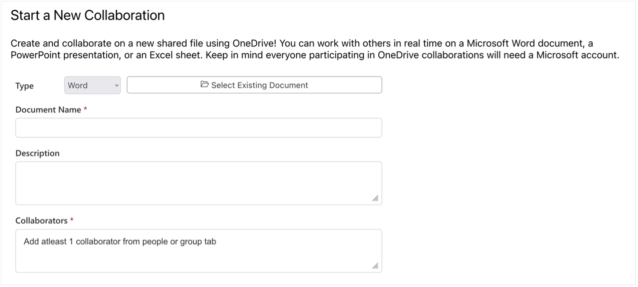Image resolution: width=638 pixels, height=287 pixels.
Task: Click the Type label next to dropdown
Action: tap(24, 86)
